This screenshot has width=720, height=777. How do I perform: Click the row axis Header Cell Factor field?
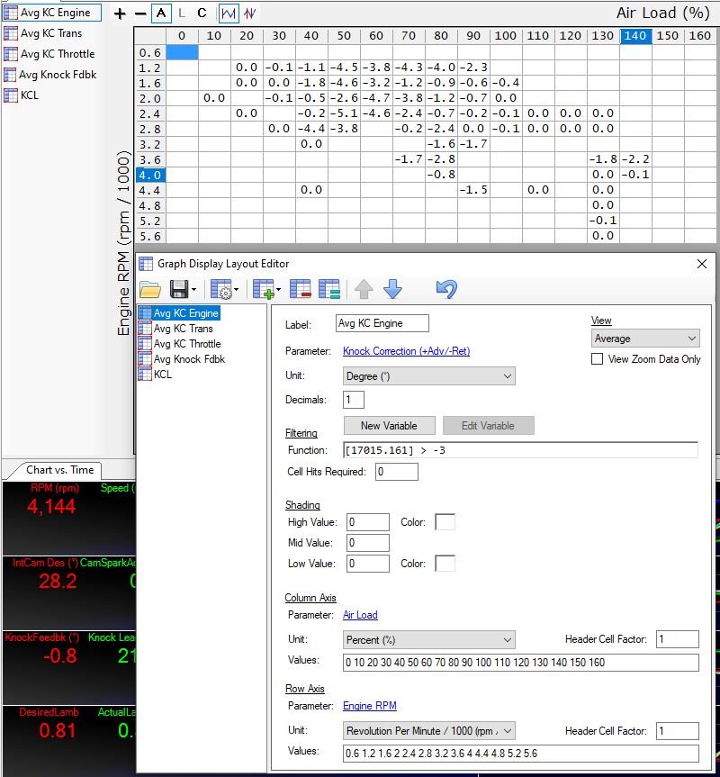(x=678, y=731)
